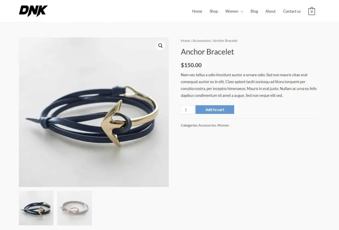This screenshot has height=230, width=339.
Task: Open the Blog page
Action: (x=254, y=11)
